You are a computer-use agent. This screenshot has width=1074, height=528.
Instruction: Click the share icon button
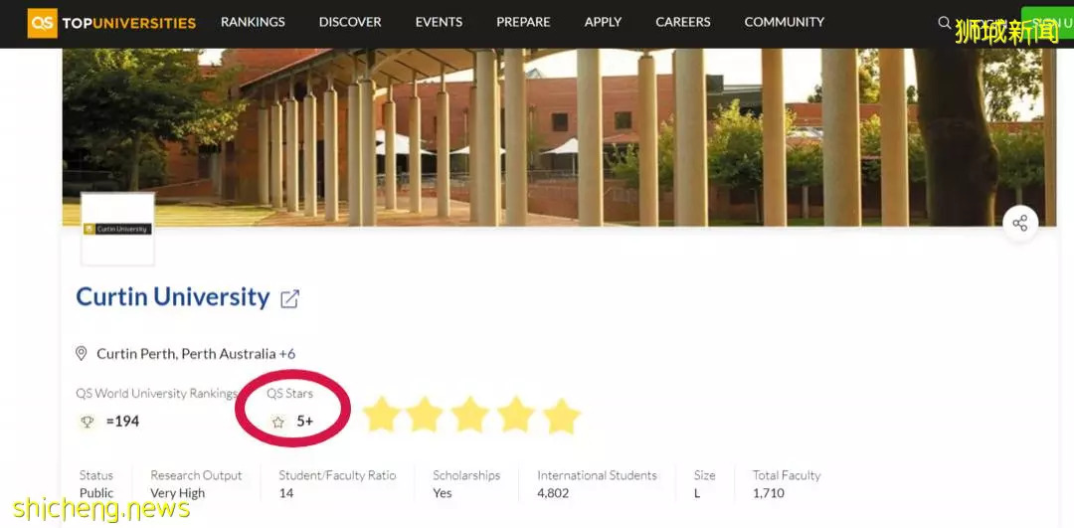coord(1020,224)
